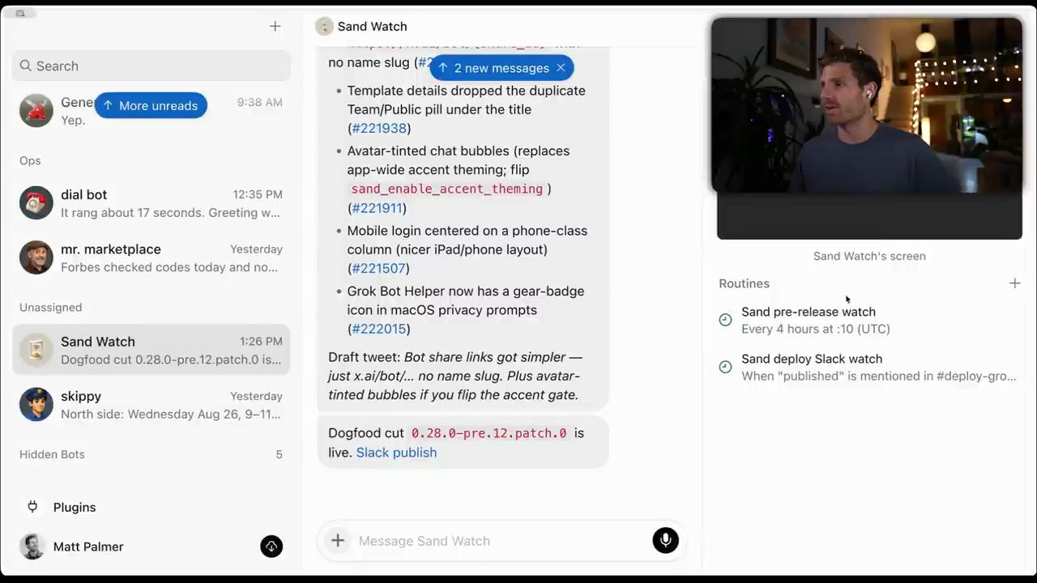This screenshot has height=583, width=1037.
Task: Click the mr. marketplace avatar
Action: coord(36,257)
